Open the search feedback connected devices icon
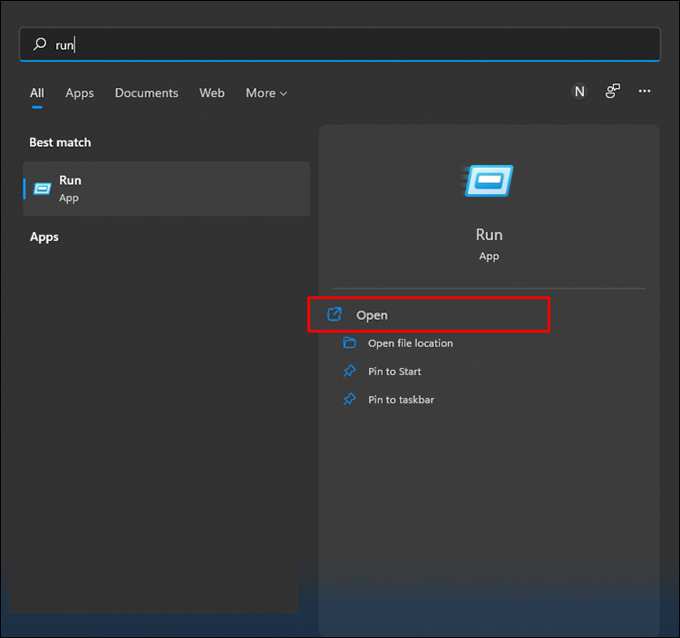This screenshot has width=680, height=638. (614, 91)
